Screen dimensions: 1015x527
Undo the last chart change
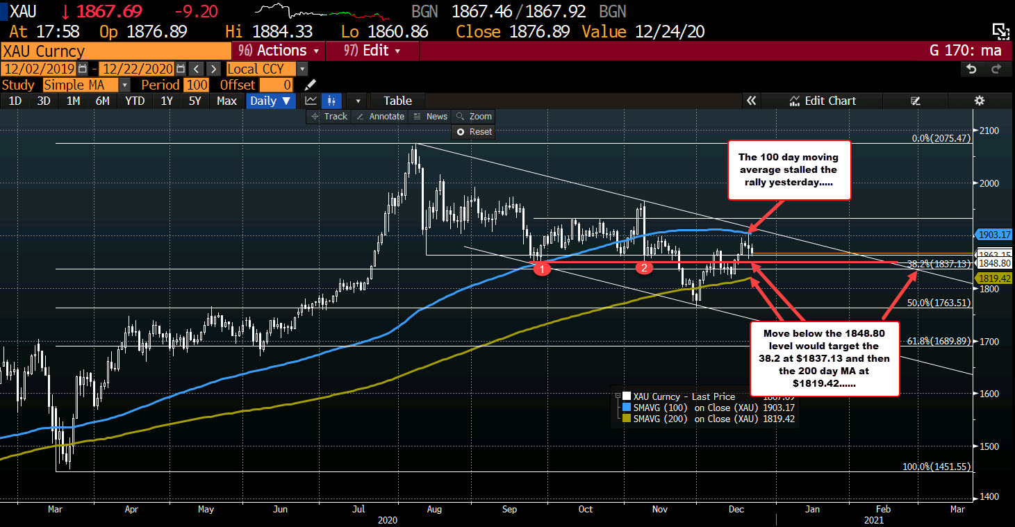pos(972,69)
